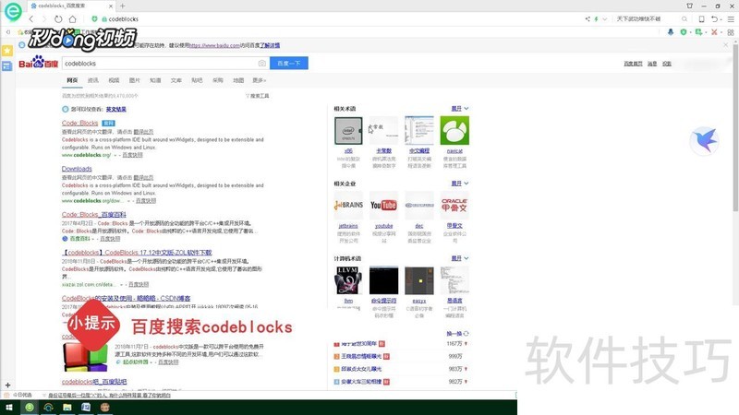The image size is (739, 415).
Task: Click the shirt skin icon in title bar
Action: click(689, 6)
